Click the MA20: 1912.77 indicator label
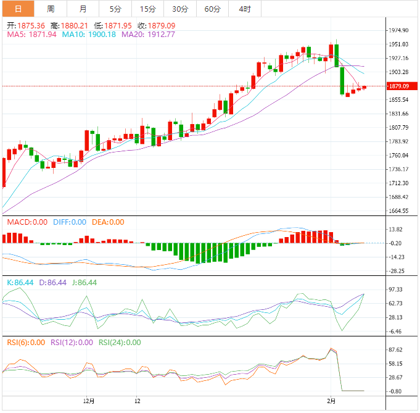This screenshot has height=413, width=420. click(148, 35)
